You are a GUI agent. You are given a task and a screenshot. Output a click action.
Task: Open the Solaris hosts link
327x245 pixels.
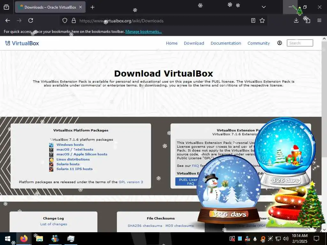coord(68,164)
